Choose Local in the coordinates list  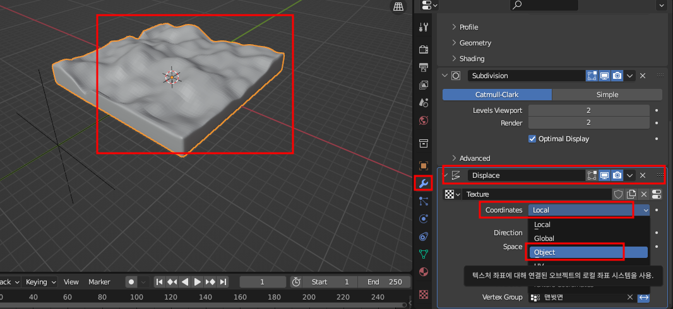[x=588, y=224]
